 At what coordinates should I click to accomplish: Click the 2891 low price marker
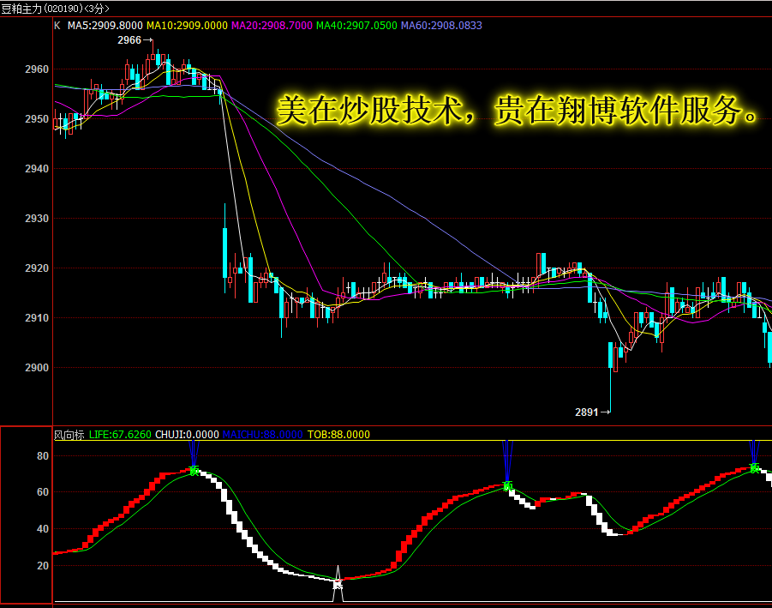tap(593, 412)
